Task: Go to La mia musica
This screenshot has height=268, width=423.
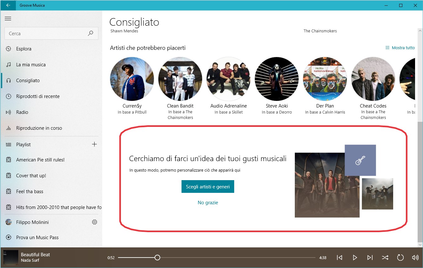Action: click(51, 65)
